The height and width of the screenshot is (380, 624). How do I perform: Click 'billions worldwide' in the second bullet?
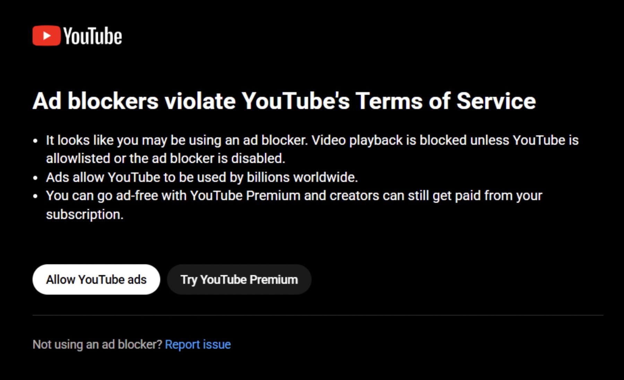click(x=302, y=177)
